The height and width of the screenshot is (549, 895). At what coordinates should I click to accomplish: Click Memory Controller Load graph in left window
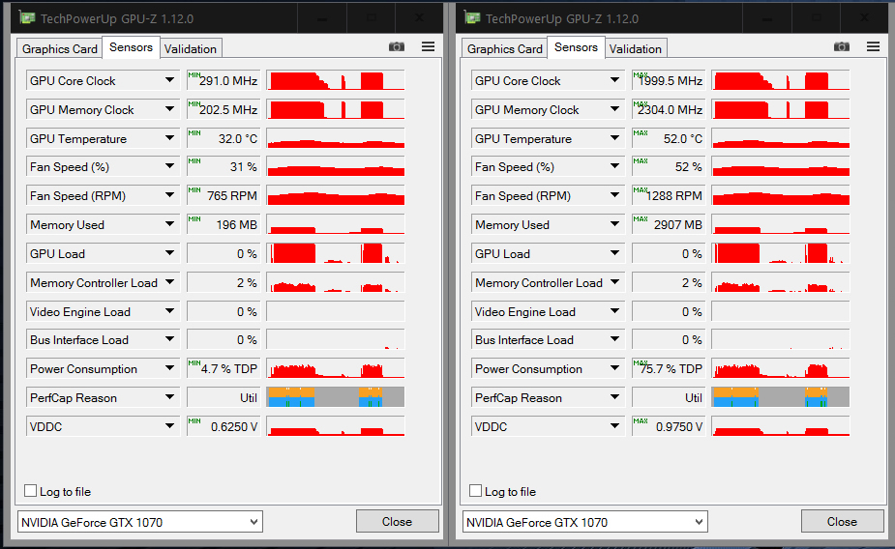click(336, 282)
